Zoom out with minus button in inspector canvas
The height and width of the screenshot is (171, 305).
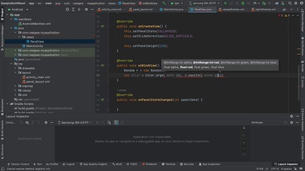coord(244,149)
